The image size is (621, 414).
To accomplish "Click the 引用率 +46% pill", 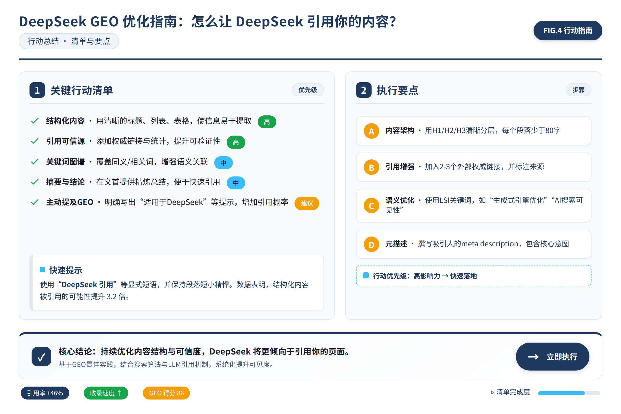I will pos(45,393).
